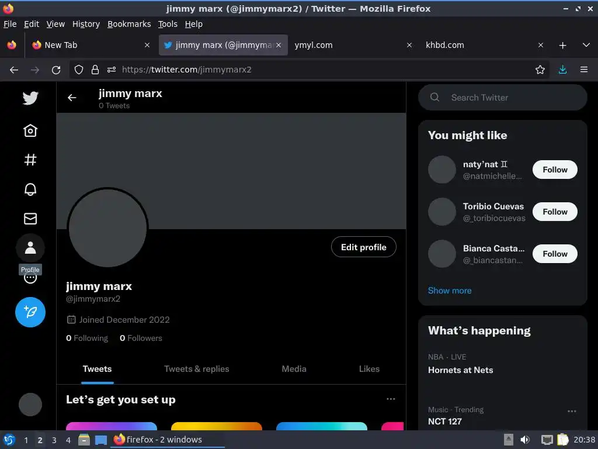This screenshot has width=598, height=449.
Task: Open the Bookmarks menu
Action: (x=129, y=24)
